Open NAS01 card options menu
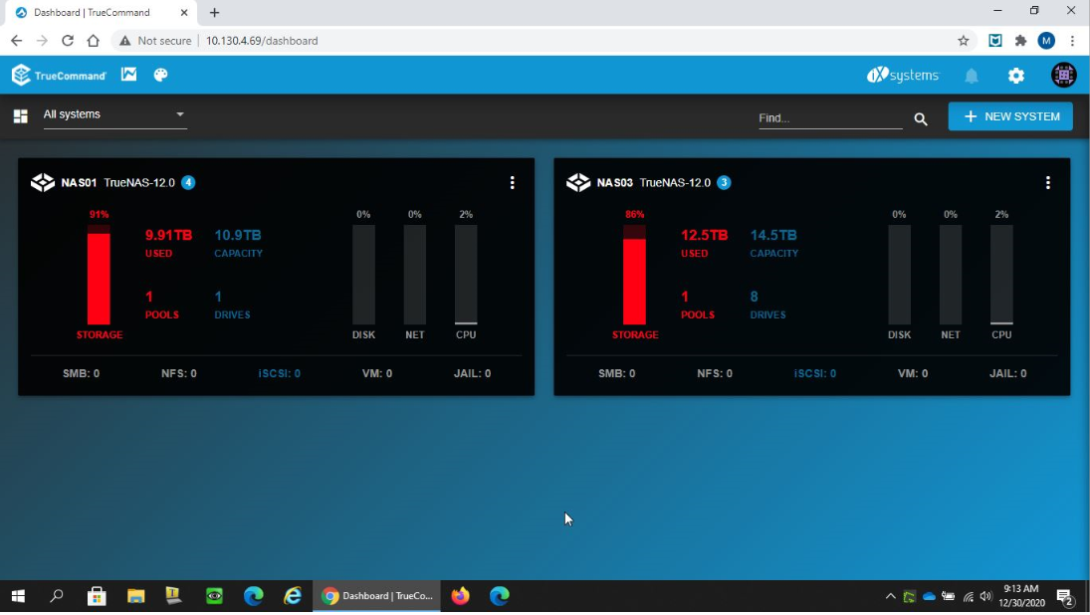This screenshot has height=615, width=1090. 513,183
